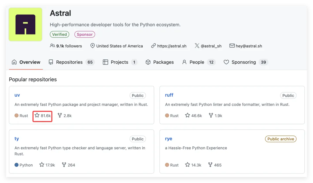This screenshot has height=183, width=313.
Task: Click the followers people icon
Action: point(52,46)
